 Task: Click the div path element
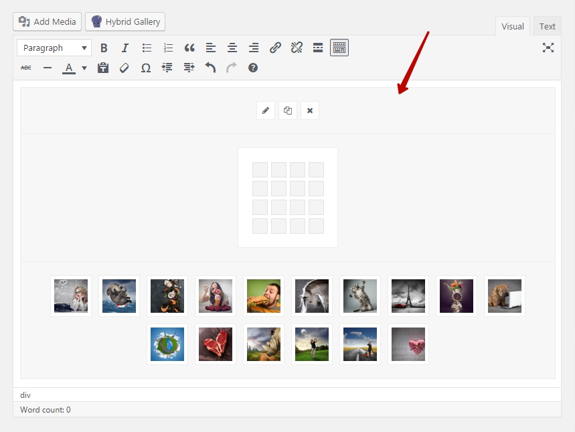pyautogui.click(x=25, y=395)
